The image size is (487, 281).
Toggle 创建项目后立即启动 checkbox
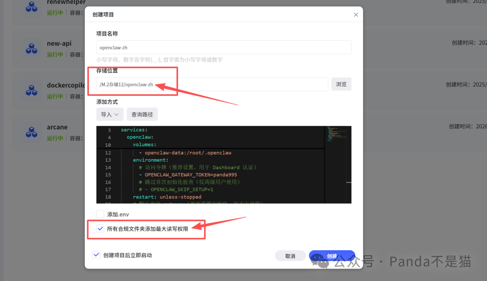click(96, 255)
